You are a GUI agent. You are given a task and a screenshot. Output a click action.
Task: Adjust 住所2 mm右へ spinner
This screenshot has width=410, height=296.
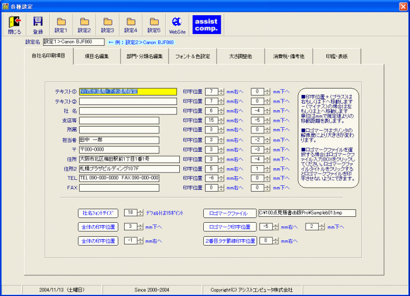[221, 169]
